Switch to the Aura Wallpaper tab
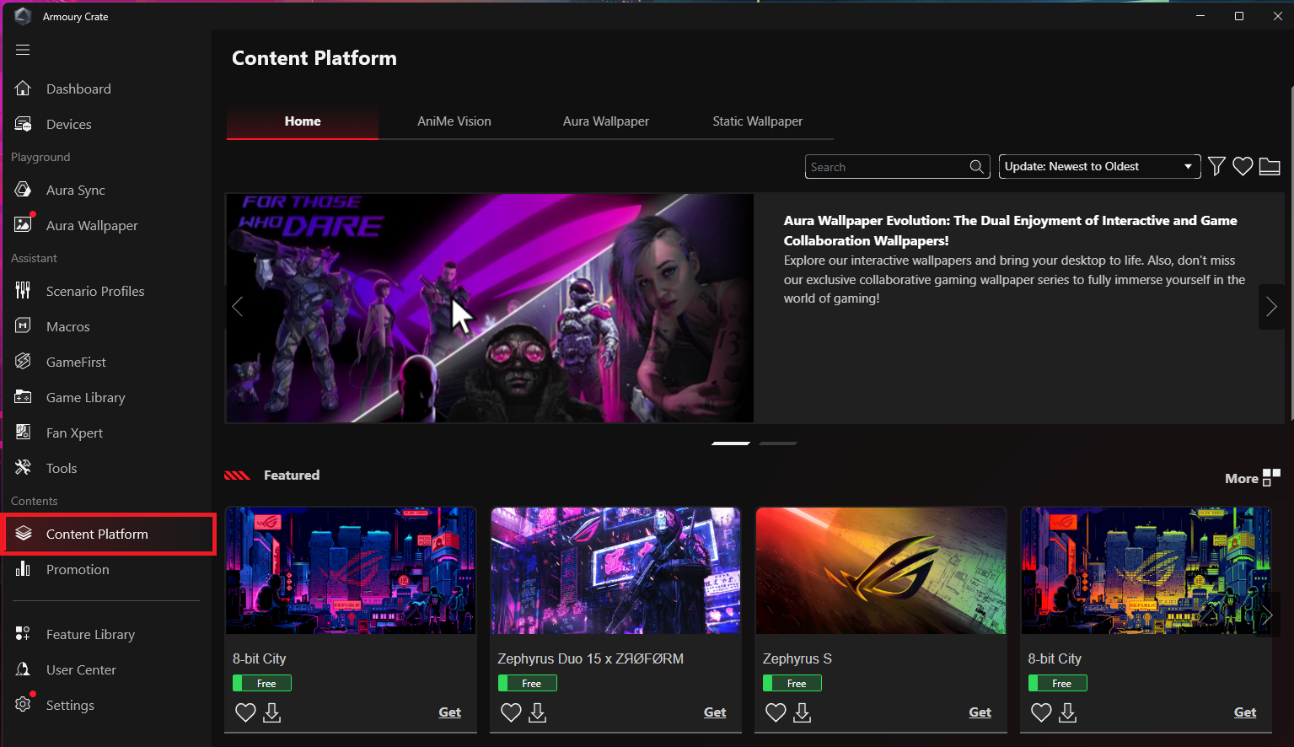The height and width of the screenshot is (747, 1294). 606,121
